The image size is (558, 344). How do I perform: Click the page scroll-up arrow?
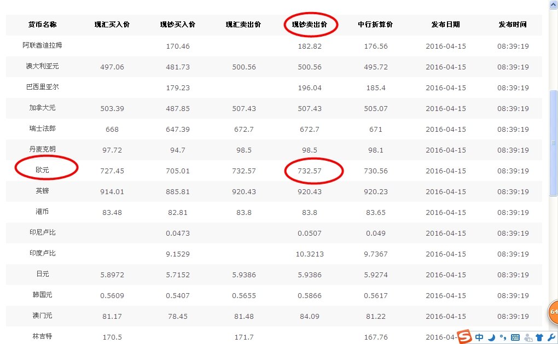tap(554, 4)
